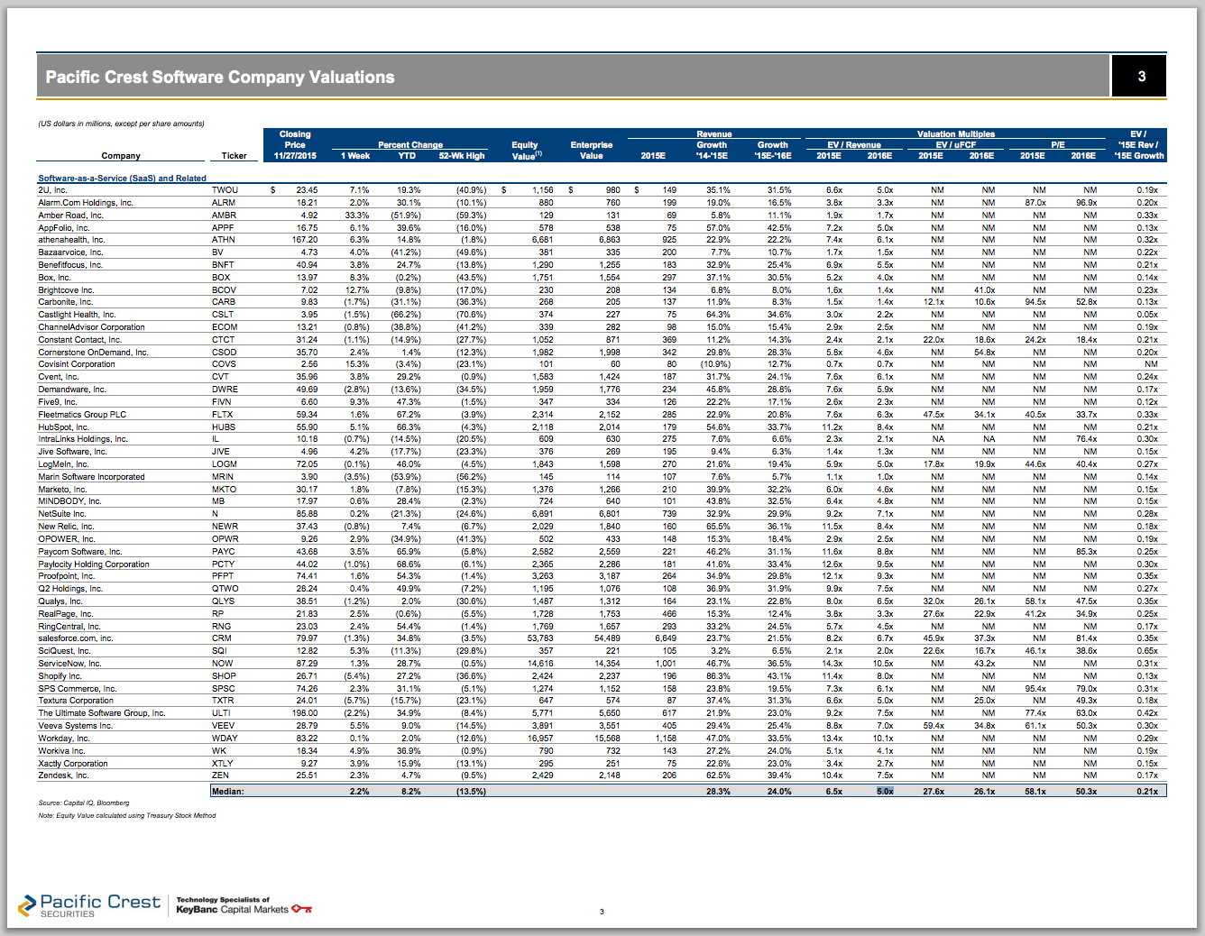Click the 'Valuation Multiples' header
This screenshot has height=936, width=1205.
click(956, 133)
